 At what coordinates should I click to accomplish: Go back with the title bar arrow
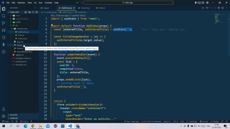78,3
